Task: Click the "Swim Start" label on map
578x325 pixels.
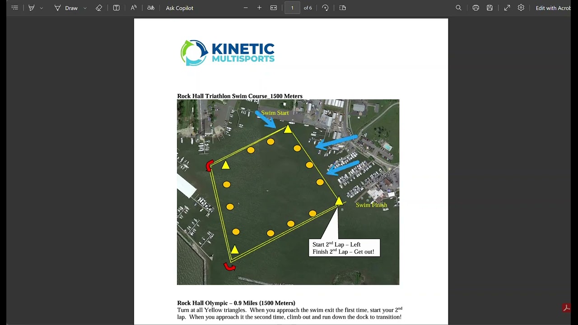Action: (x=275, y=113)
